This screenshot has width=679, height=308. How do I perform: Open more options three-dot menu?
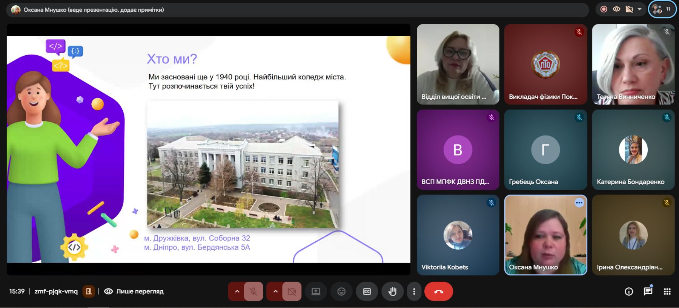414,291
